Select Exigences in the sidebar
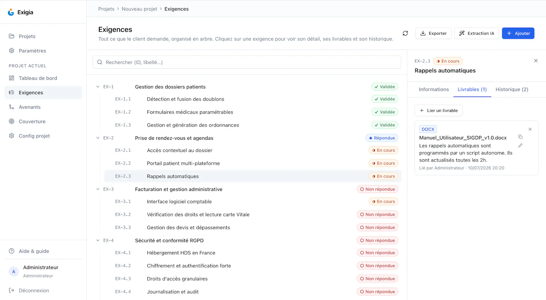 (x=43, y=92)
